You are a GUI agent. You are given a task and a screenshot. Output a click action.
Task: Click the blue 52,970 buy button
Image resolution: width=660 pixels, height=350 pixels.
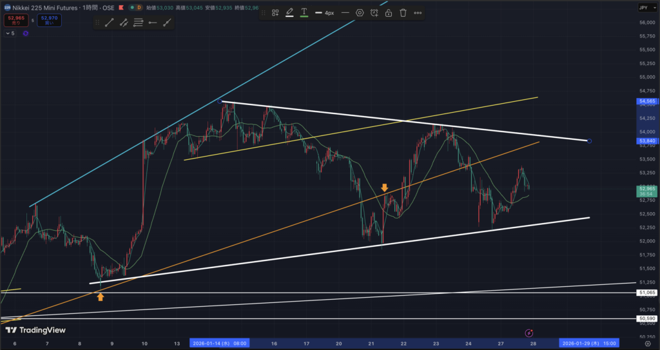(49, 20)
